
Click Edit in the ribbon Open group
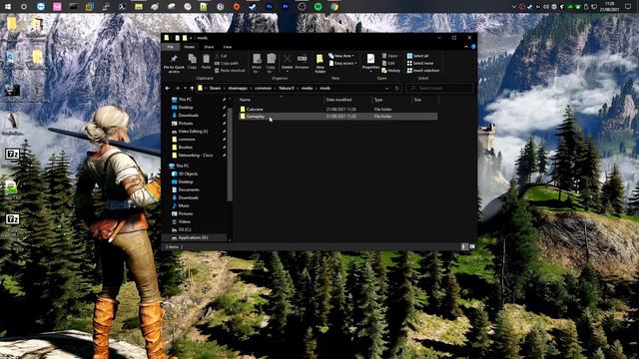click(388, 63)
